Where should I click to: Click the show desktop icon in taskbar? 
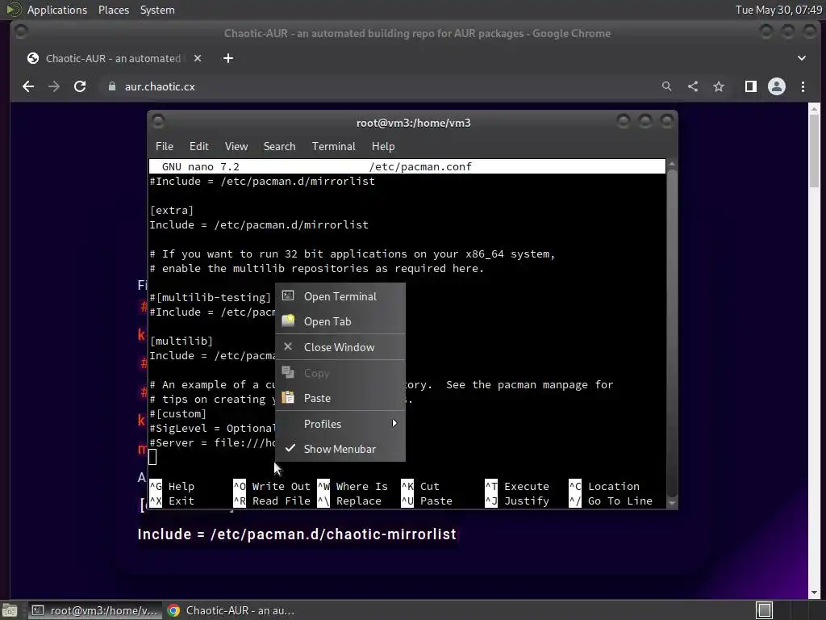pos(10,610)
